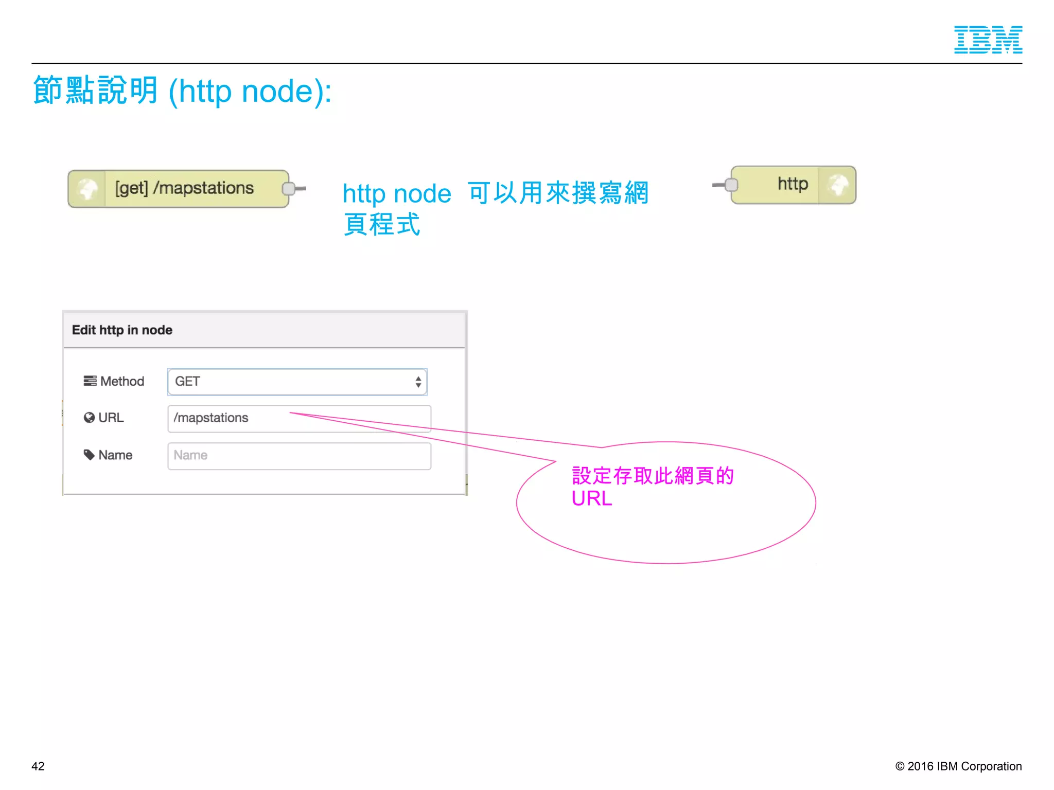Click the URL label text

click(x=111, y=418)
